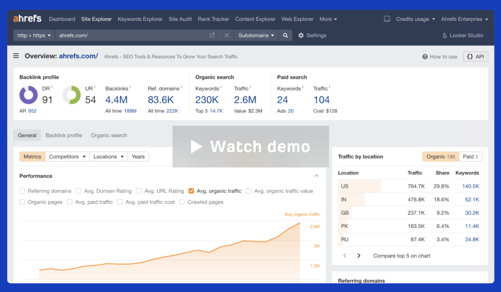The width and height of the screenshot is (501, 292).
Task: Open Credits usage dropdown
Action: [415, 19]
